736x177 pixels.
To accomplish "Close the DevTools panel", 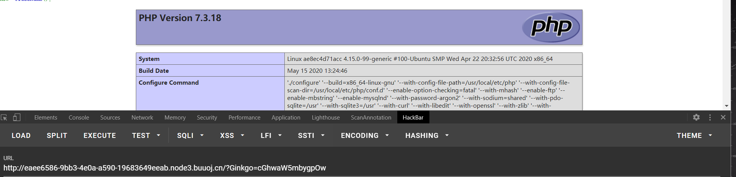I will click(723, 117).
